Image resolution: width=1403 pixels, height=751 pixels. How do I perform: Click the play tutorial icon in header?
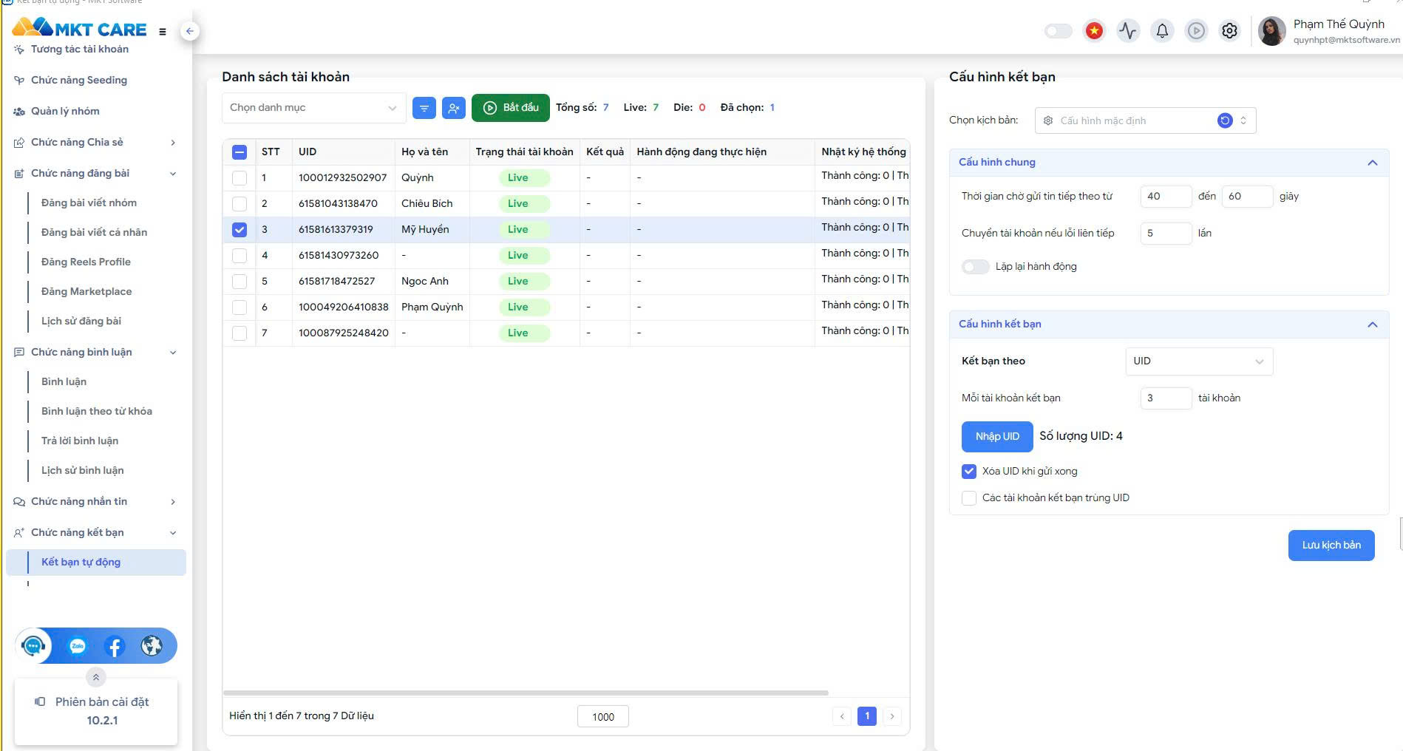click(x=1196, y=30)
